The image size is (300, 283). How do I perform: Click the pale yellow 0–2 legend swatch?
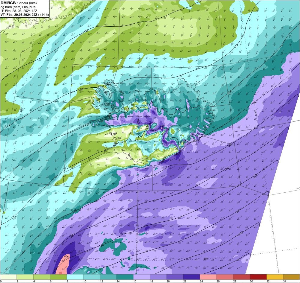(x=8, y=277)
